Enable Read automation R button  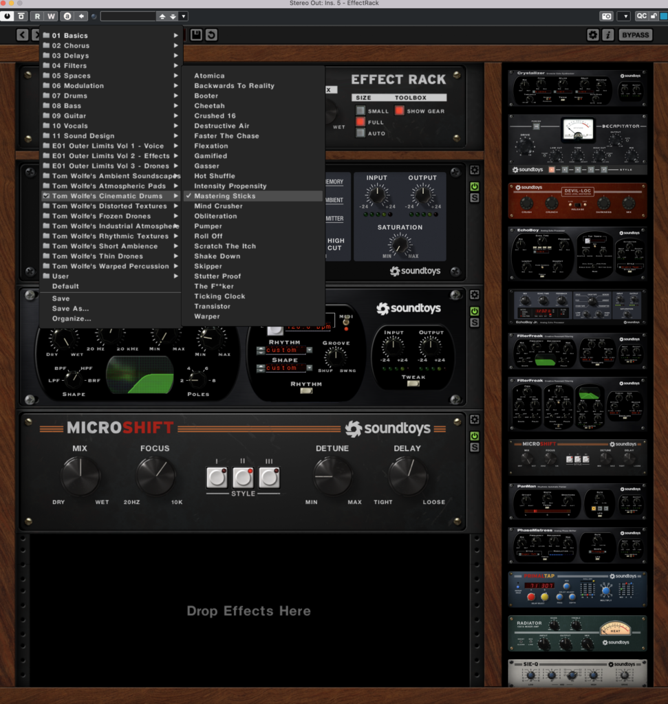pyautogui.click(x=37, y=16)
